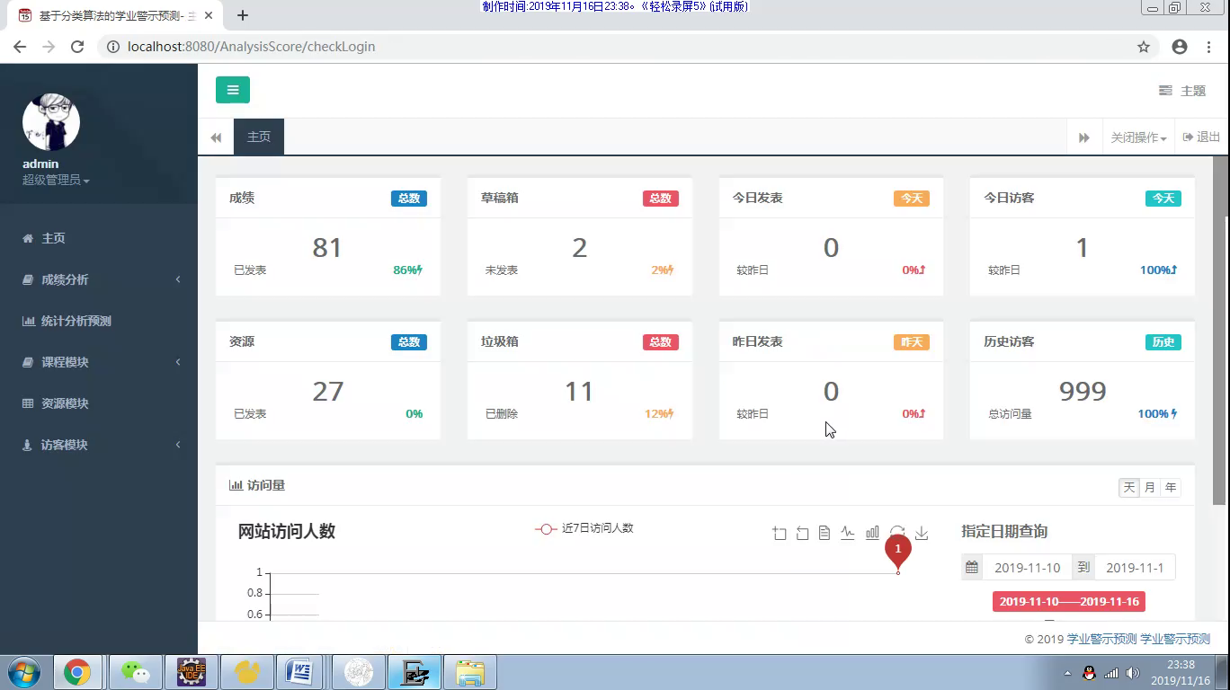Click the start date field 2019-11-10
The image size is (1230, 690).
coord(1027,568)
